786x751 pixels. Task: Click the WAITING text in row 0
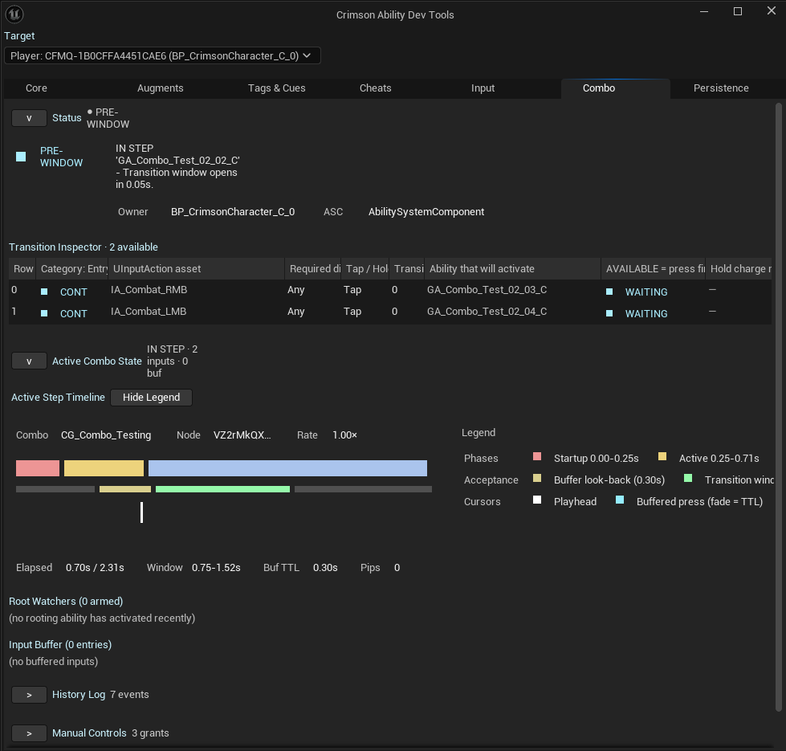pos(646,292)
